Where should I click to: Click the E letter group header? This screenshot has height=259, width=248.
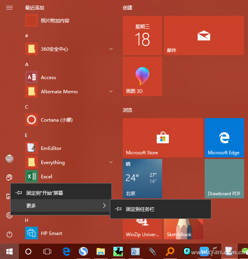pos(26,135)
